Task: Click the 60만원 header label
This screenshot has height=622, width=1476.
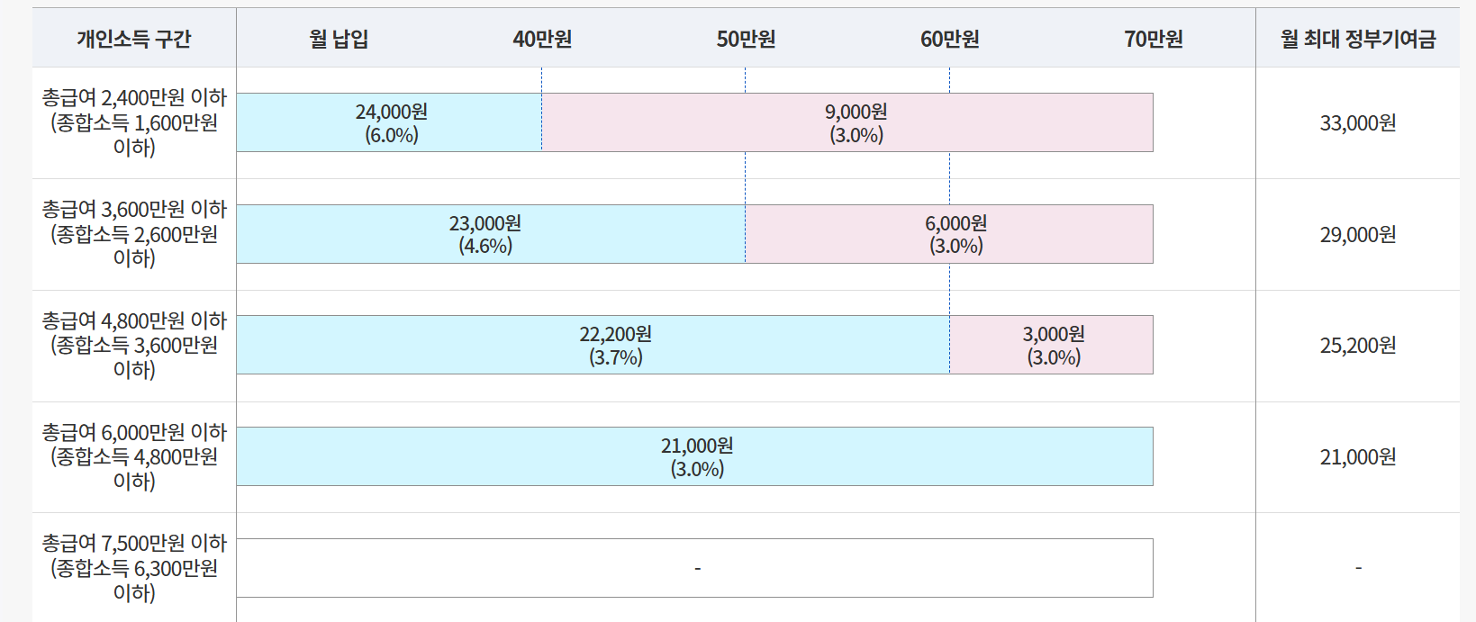Action: click(949, 39)
